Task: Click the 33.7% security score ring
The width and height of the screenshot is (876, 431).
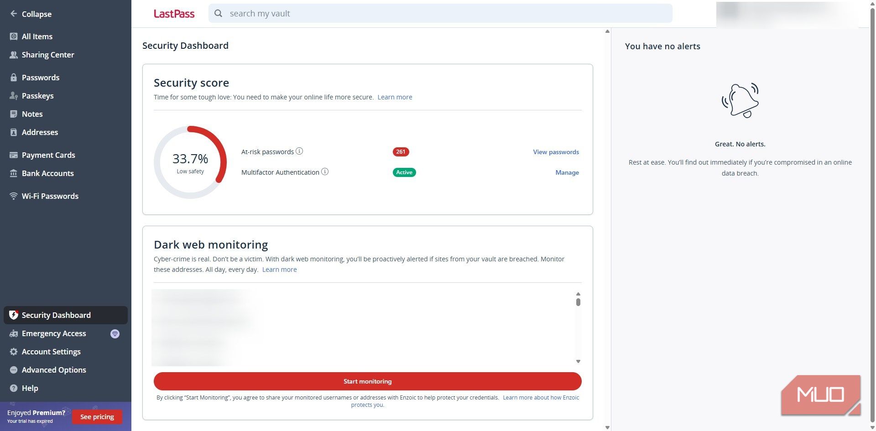Action: (x=190, y=162)
